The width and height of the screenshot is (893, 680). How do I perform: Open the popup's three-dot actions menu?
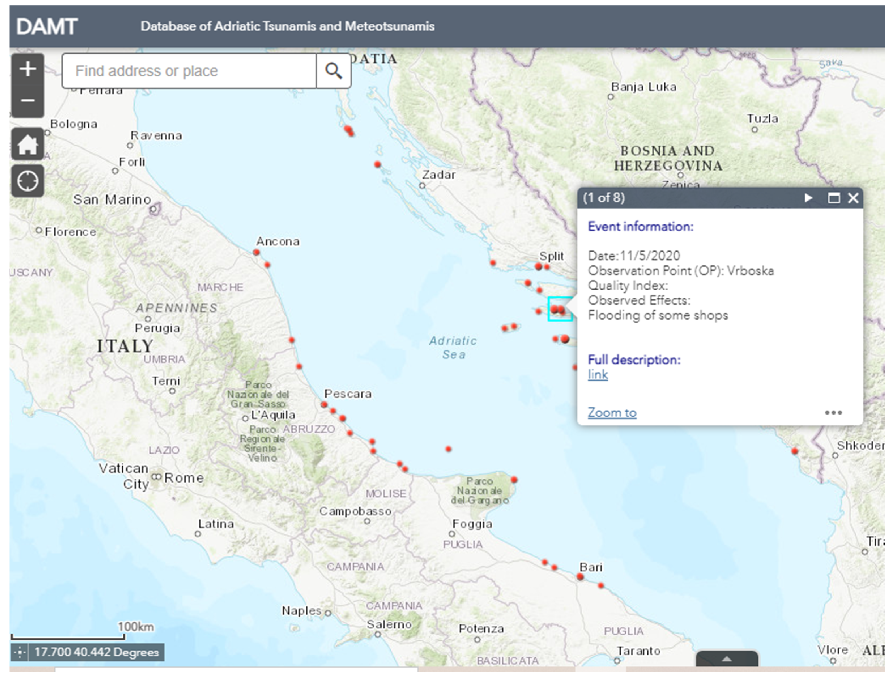tap(833, 413)
